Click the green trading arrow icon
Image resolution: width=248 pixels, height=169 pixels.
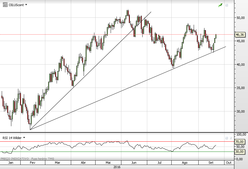[220, 6]
